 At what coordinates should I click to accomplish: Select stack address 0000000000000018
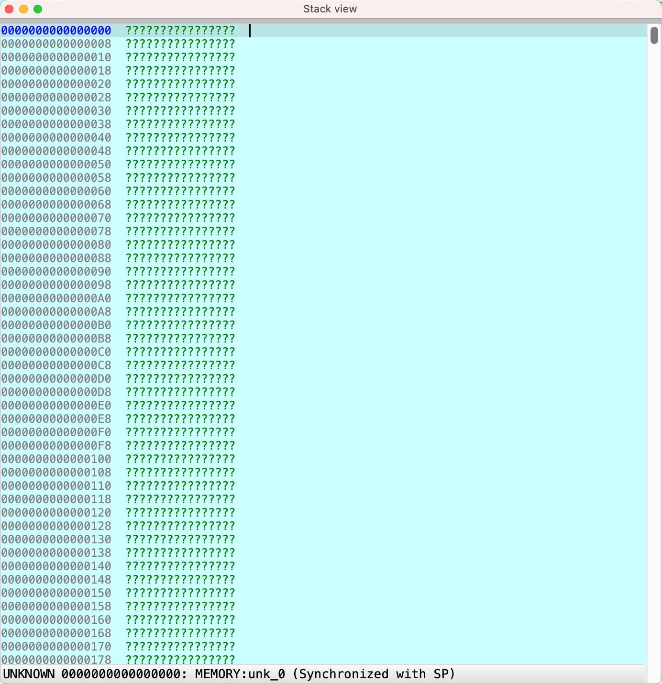(x=56, y=71)
